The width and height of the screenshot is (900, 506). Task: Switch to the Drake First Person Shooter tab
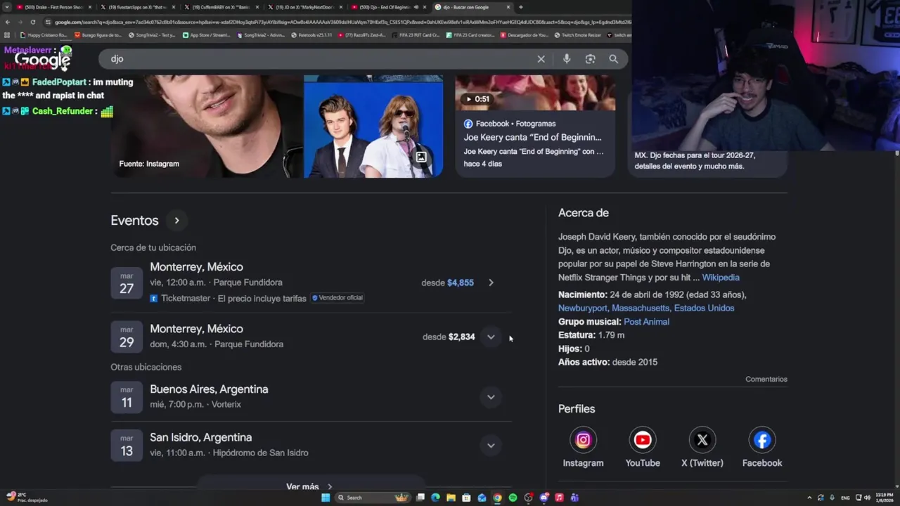click(x=53, y=7)
